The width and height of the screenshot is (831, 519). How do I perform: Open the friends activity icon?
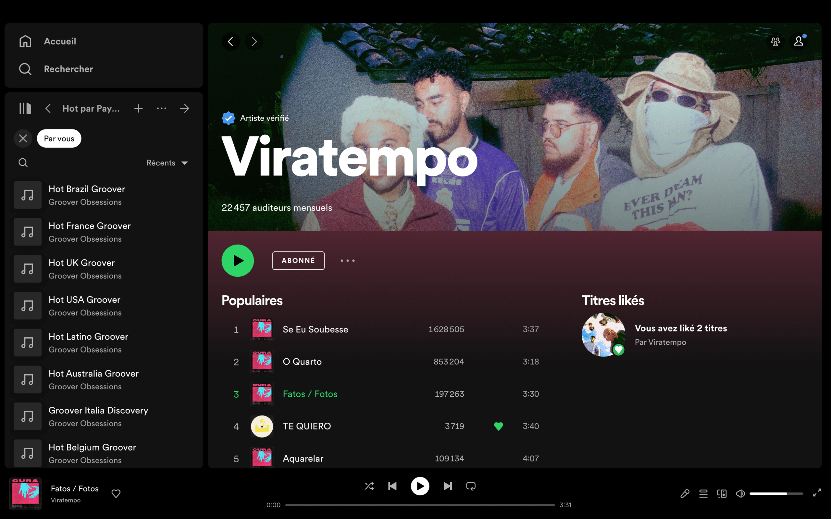click(x=775, y=42)
